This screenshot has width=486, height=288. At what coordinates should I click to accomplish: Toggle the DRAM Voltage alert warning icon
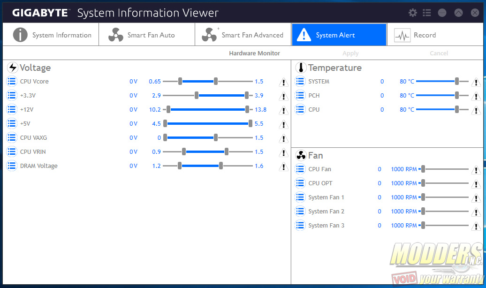point(283,167)
